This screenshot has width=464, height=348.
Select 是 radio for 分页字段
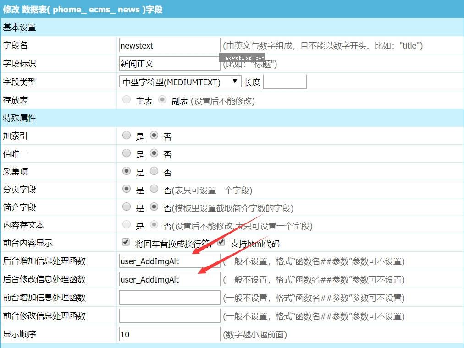click(x=127, y=189)
